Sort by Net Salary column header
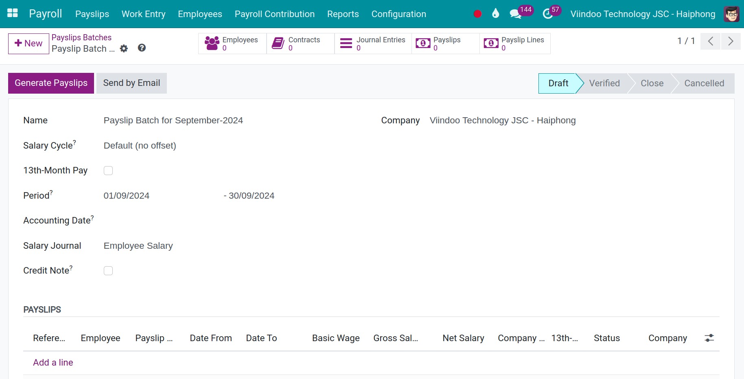Viewport: 744px width, 379px height. pos(463,338)
